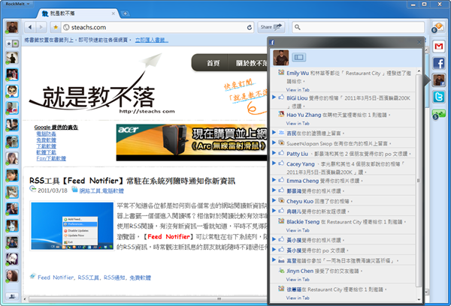Click the profile photo in notifications panel
The image size is (451, 306).
point(280,58)
